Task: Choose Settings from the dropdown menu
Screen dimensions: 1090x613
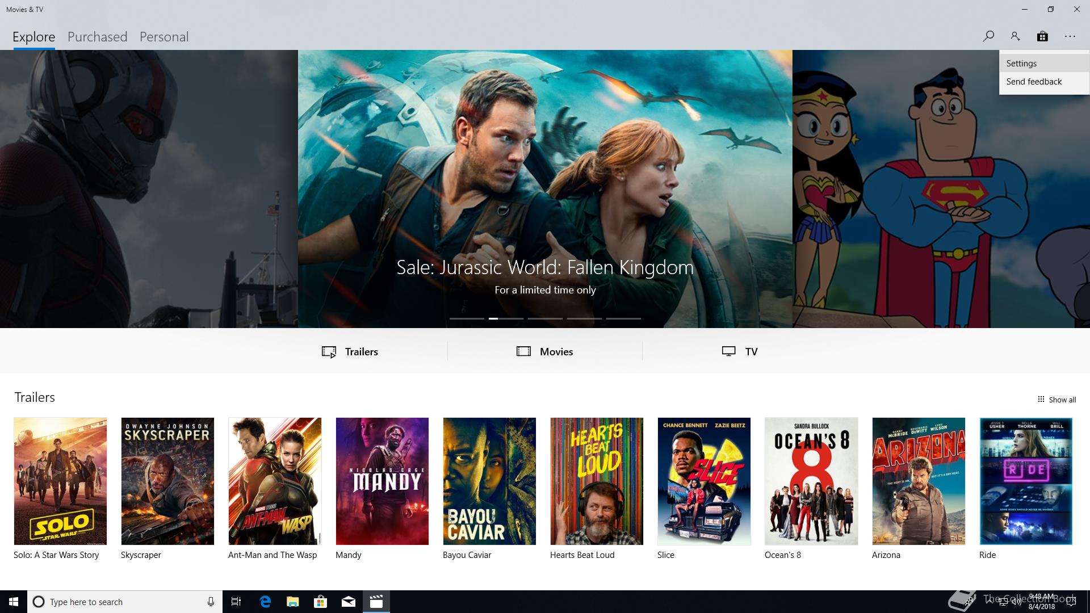Action: click(1044, 64)
